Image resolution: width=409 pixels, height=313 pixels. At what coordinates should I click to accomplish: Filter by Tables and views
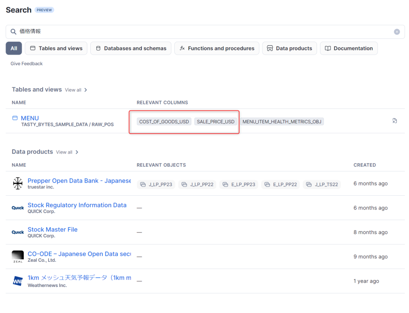coord(56,48)
